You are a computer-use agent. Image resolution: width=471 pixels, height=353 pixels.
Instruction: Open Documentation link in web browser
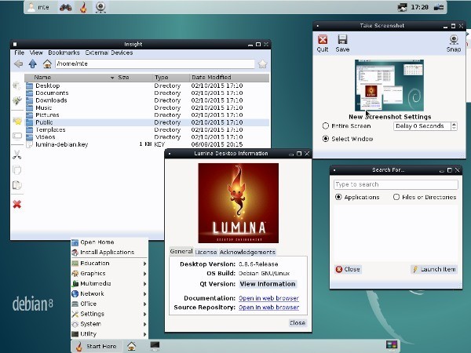[x=268, y=298]
